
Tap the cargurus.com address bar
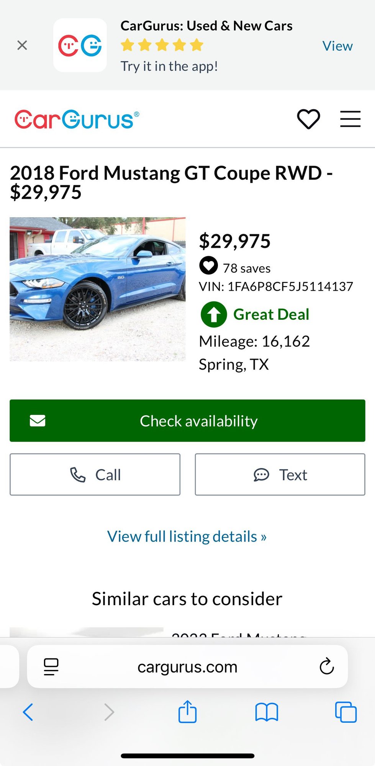pyautogui.click(x=187, y=667)
